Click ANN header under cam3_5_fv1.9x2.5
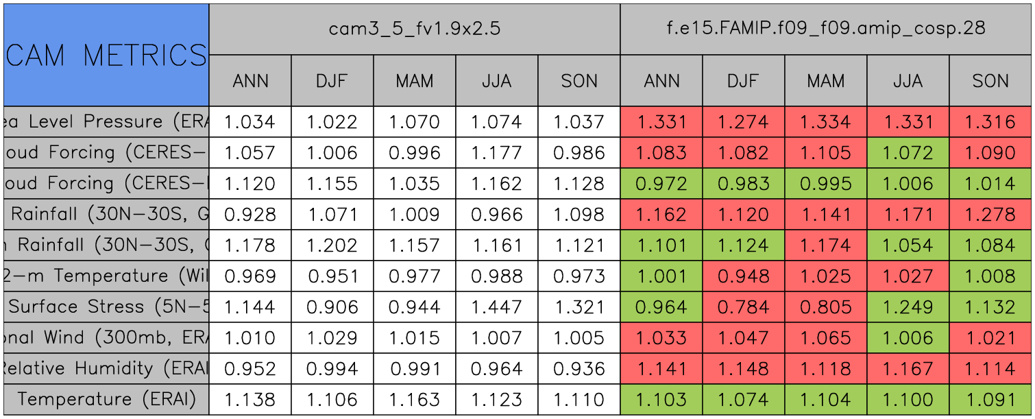This screenshot has height=419, width=1035. click(x=249, y=81)
